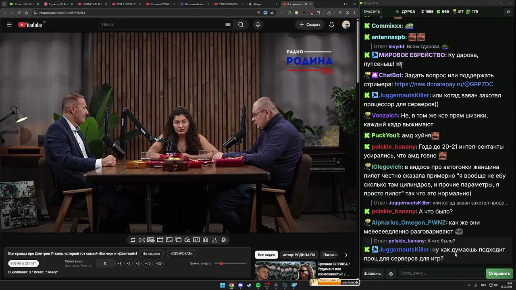Start voice search with the microphone icon

coord(258,25)
